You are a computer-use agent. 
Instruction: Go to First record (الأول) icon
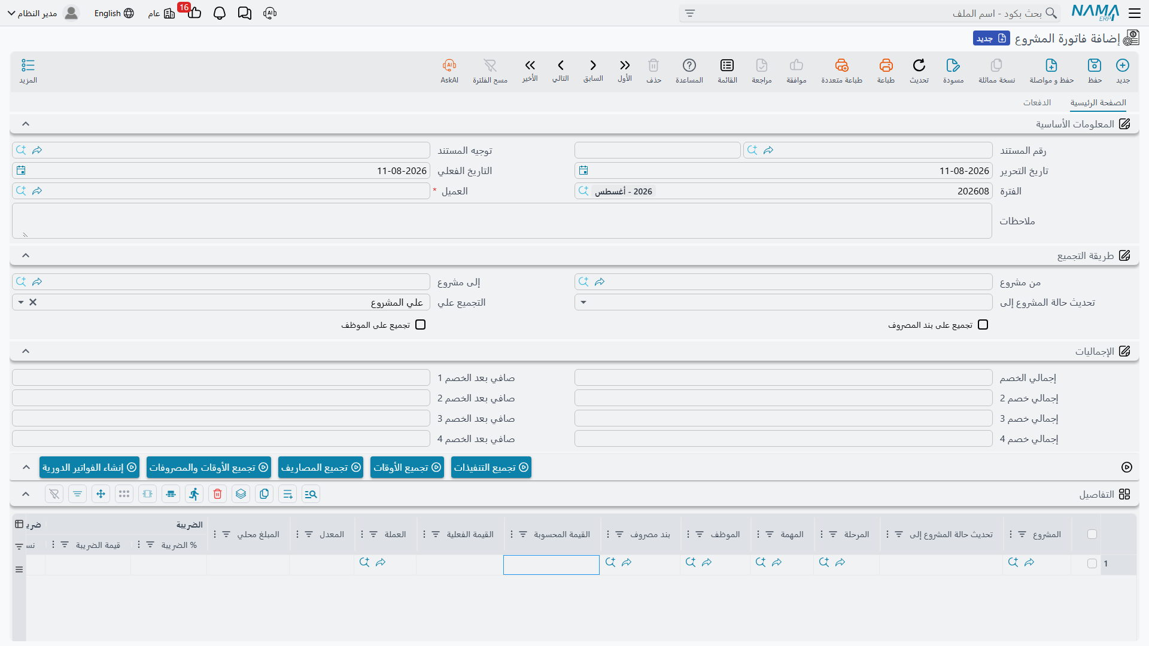coord(625,65)
